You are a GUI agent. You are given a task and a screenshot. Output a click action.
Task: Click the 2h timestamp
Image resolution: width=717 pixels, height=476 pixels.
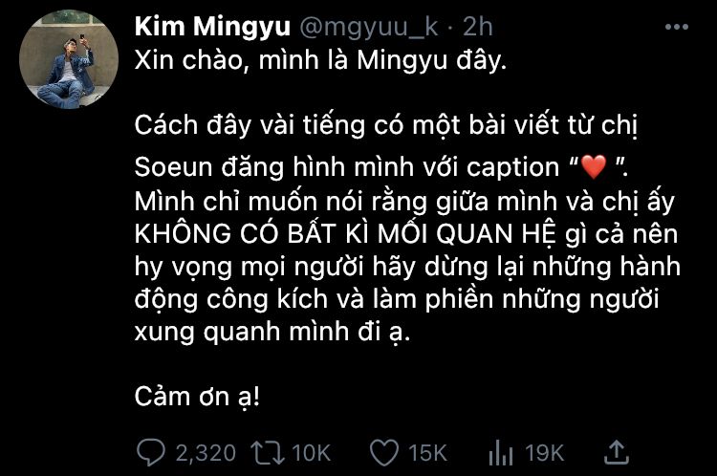pyautogui.click(x=477, y=27)
